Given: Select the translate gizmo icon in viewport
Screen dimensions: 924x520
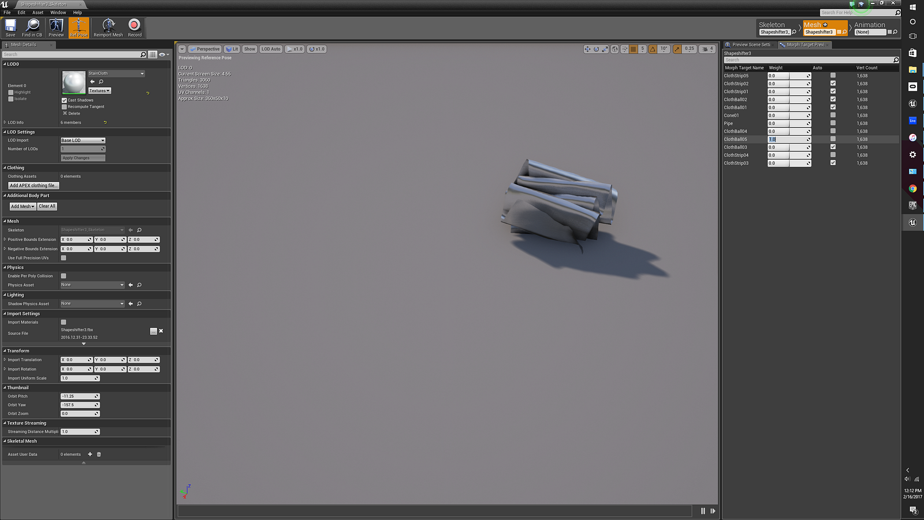Looking at the screenshot, I should (x=587, y=49).
